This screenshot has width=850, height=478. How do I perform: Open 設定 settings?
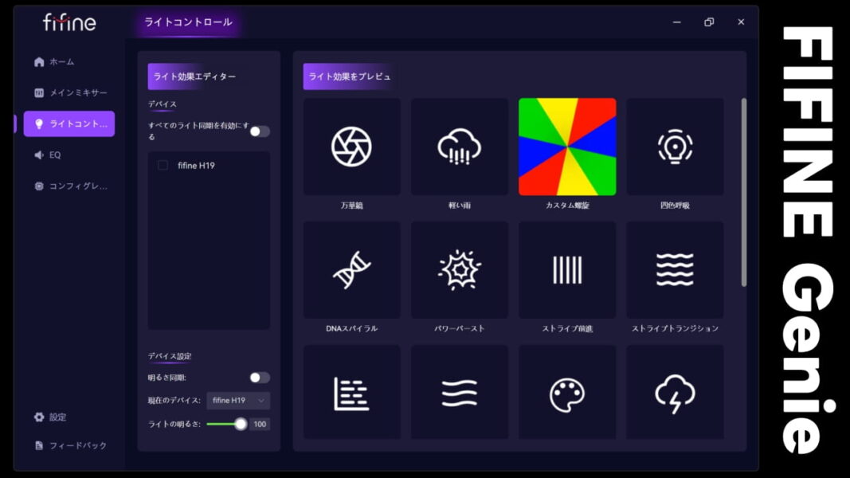click(69, 417)
